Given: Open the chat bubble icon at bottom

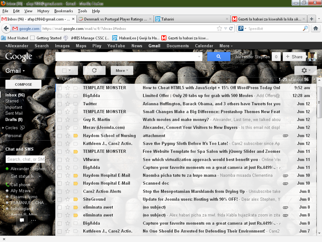Looking at the screenshot, I should click(x=22, y=220).
